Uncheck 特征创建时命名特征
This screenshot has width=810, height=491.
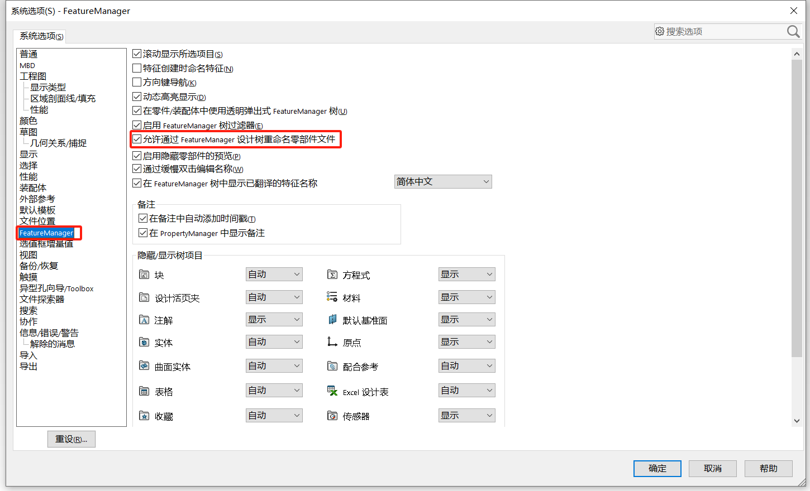pyautogui.click(x=137, y=68)
